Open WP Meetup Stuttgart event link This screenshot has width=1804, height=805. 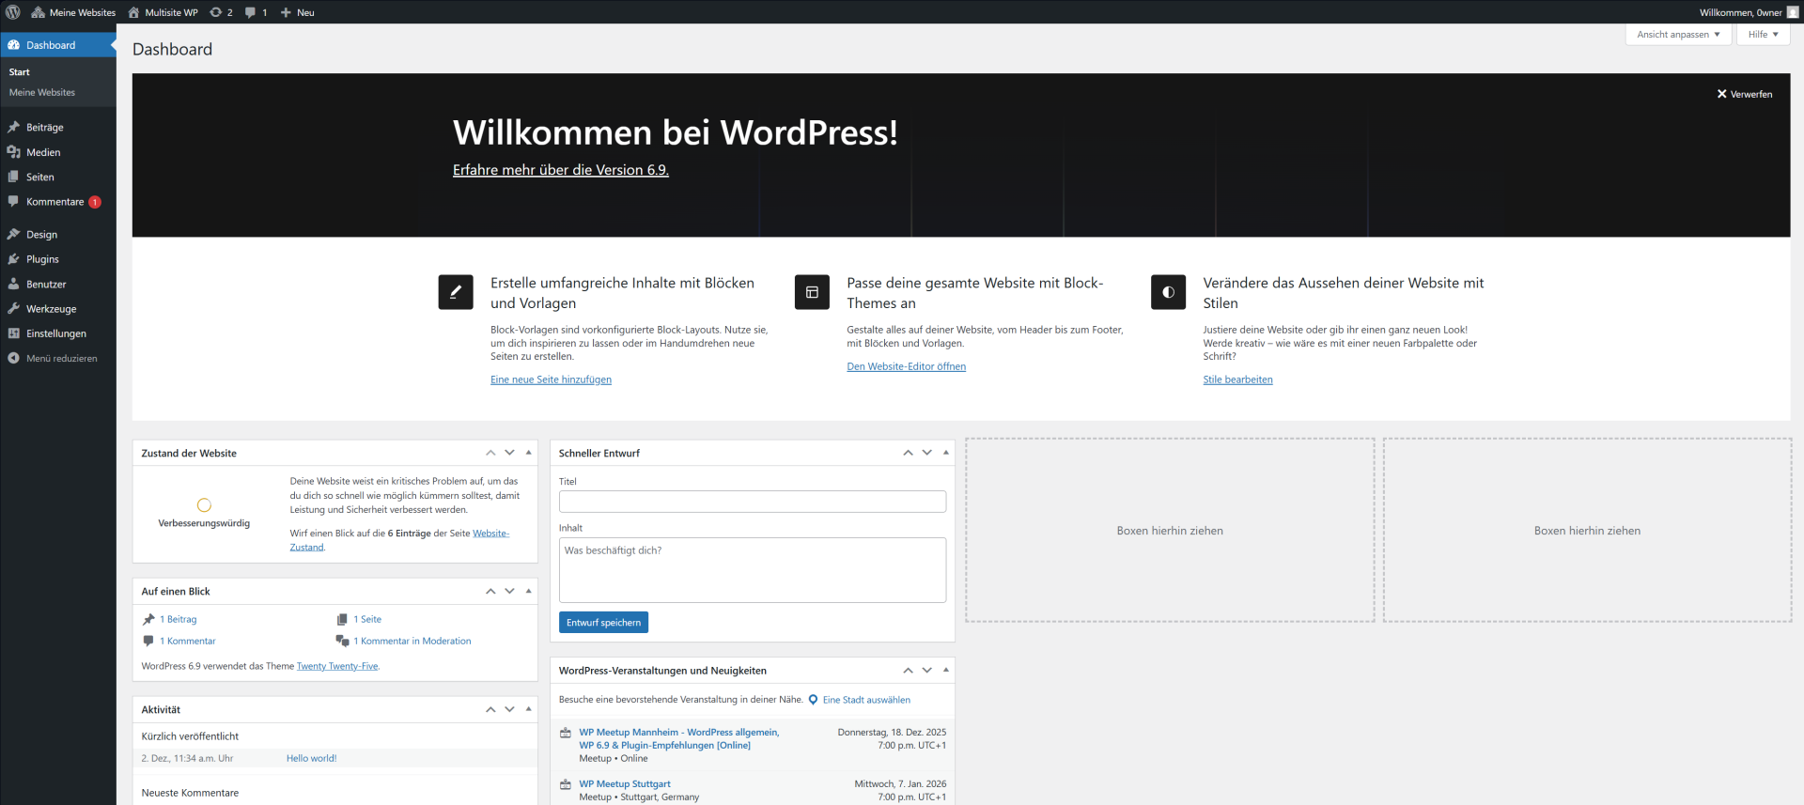coord(625,783)
